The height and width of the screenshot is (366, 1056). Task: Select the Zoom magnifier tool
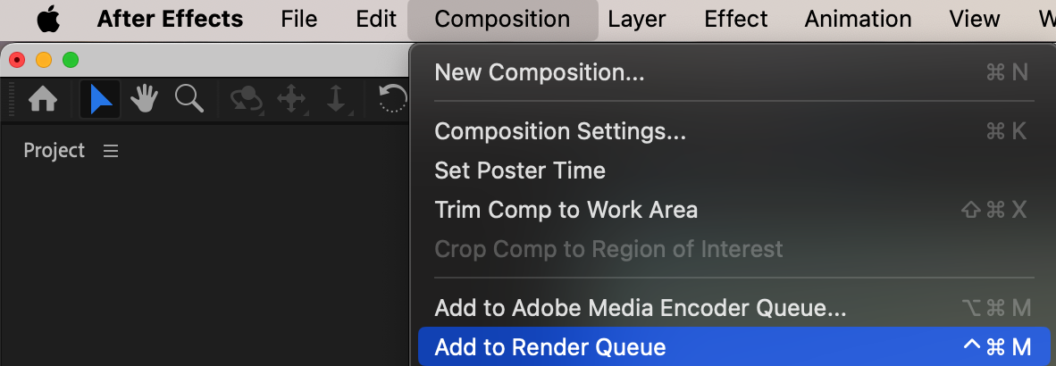(x=189, y=99)
